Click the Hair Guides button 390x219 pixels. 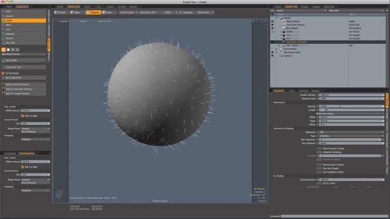[24, 60]
